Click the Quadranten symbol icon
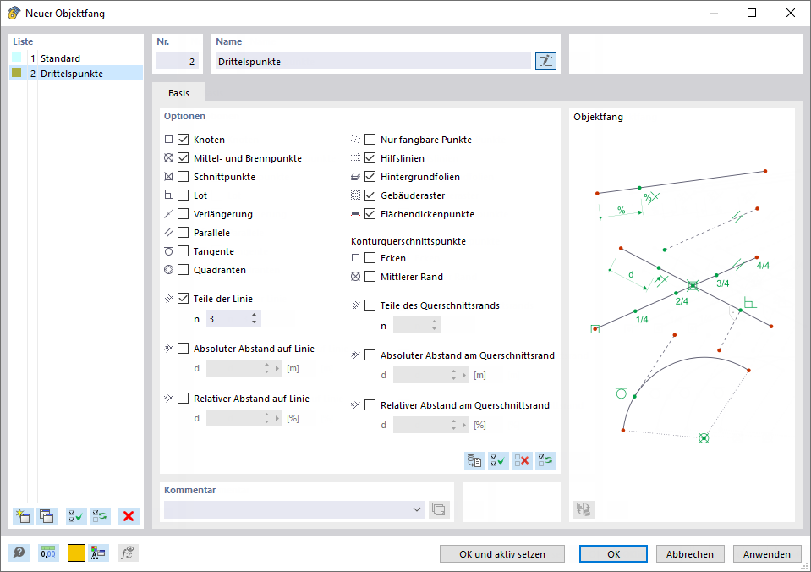 click(168, 270)
